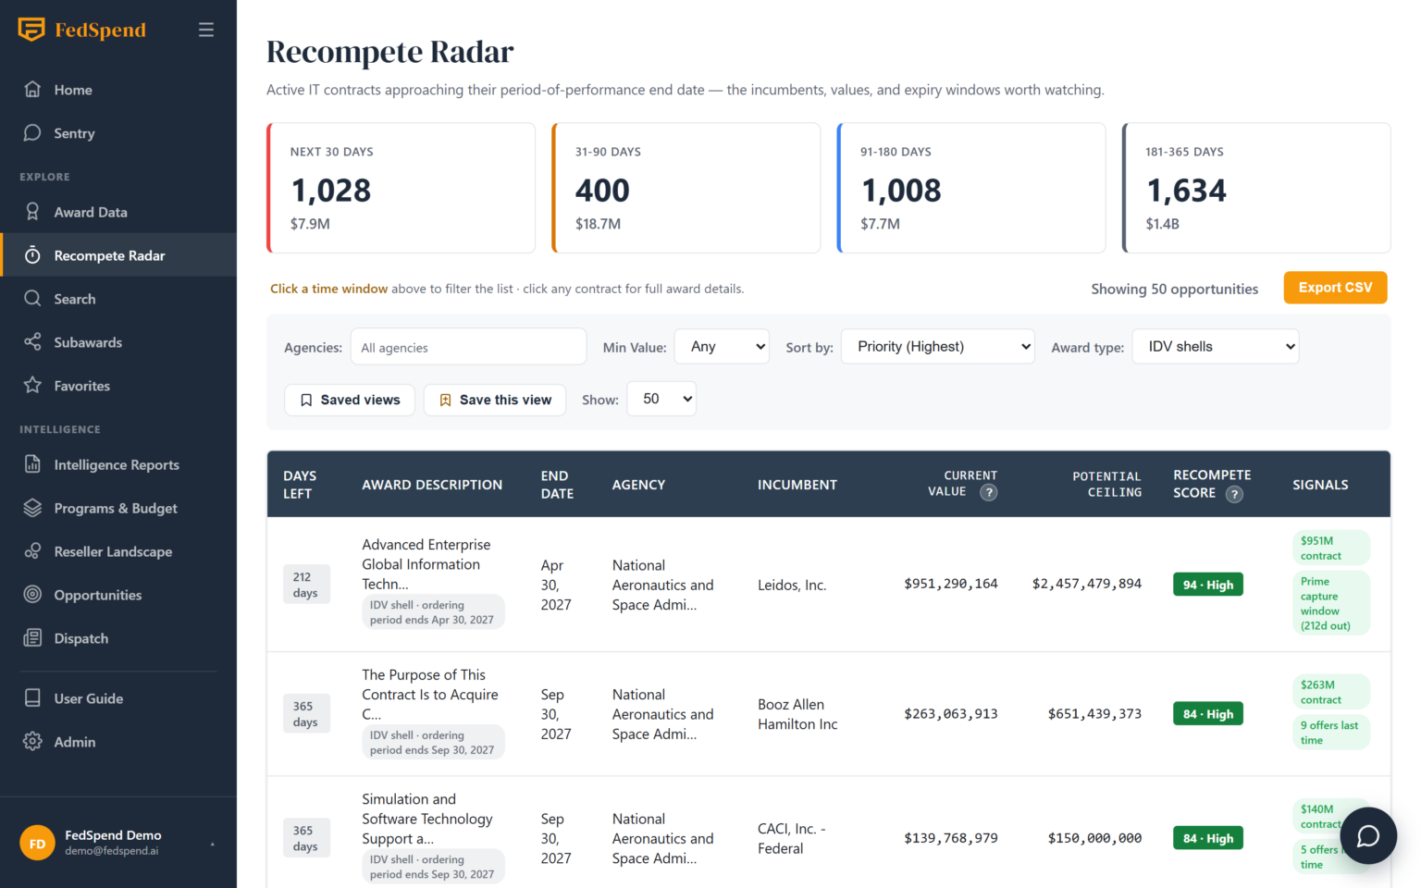
Task: Click the Award Data ribbon icon
Action: 32,212
